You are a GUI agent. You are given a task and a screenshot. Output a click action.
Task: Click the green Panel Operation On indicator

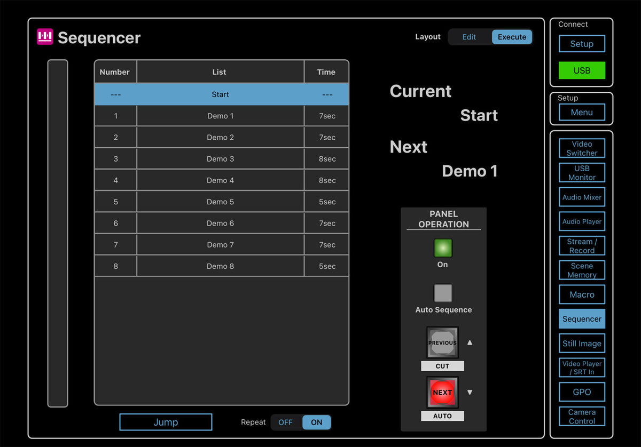443,248
